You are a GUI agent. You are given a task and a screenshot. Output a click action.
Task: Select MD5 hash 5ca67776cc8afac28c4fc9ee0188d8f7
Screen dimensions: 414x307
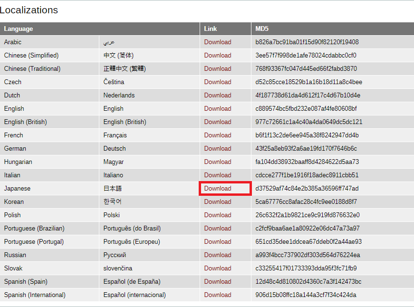point(306,201)
